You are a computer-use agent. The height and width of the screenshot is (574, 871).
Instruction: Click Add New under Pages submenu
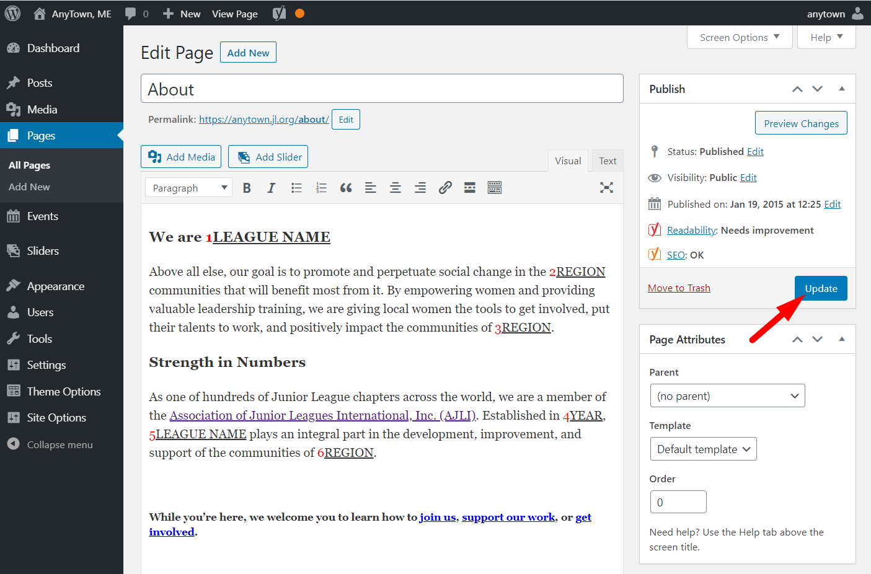(x=29, y=187)
